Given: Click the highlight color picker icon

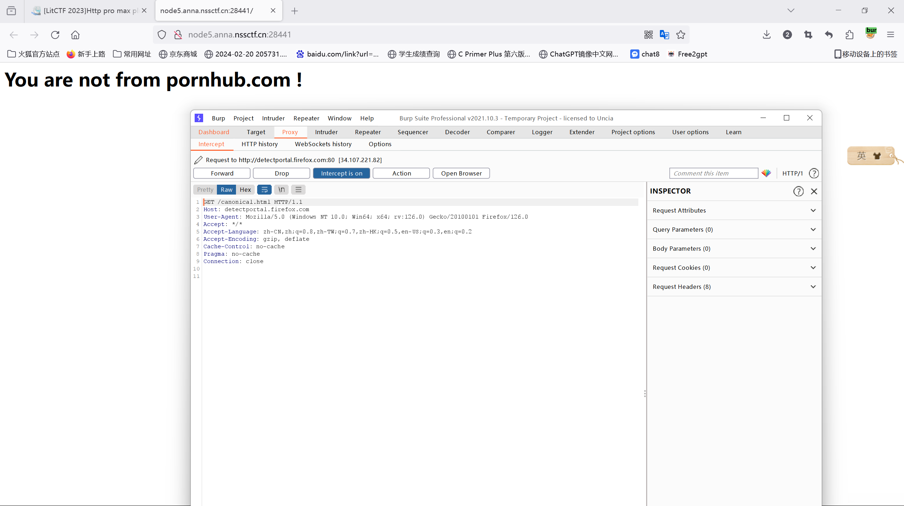Looking at the screenshot, I should click(766, 173).
